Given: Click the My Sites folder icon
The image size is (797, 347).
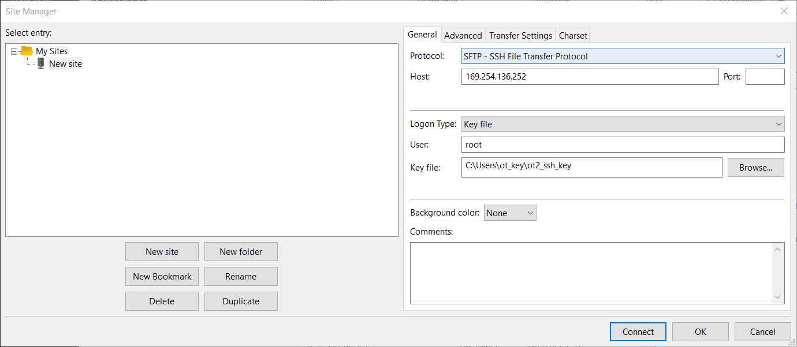Looking at the screenshot, I should [x=27, y=51].
